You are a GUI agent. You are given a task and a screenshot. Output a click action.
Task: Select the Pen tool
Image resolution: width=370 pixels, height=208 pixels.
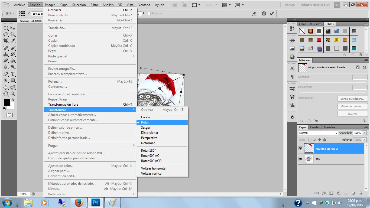pos(6,74)
